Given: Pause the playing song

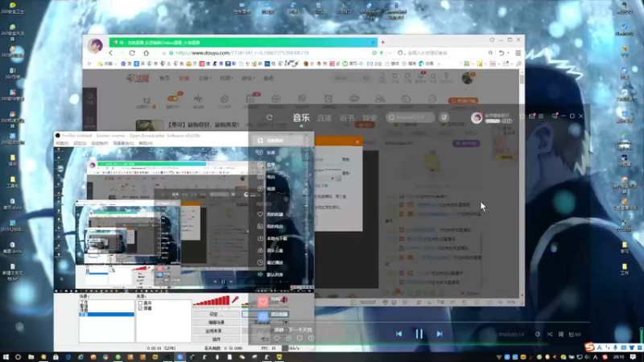Looking at the screenshot, I should (419, 334).
